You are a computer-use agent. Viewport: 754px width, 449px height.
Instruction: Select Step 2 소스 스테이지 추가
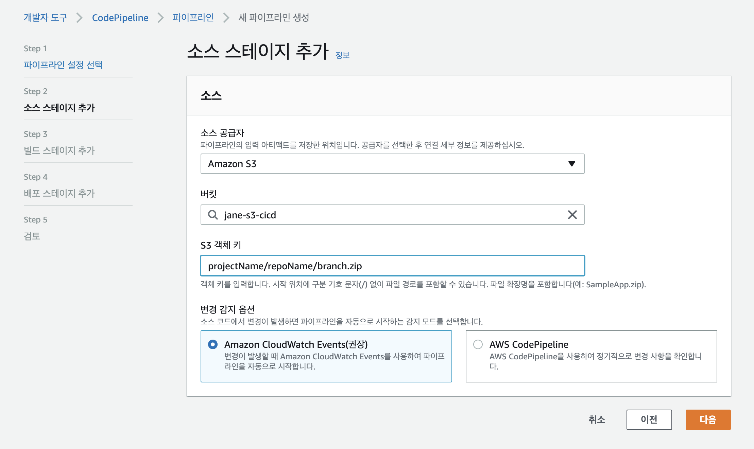coord(59,108)
